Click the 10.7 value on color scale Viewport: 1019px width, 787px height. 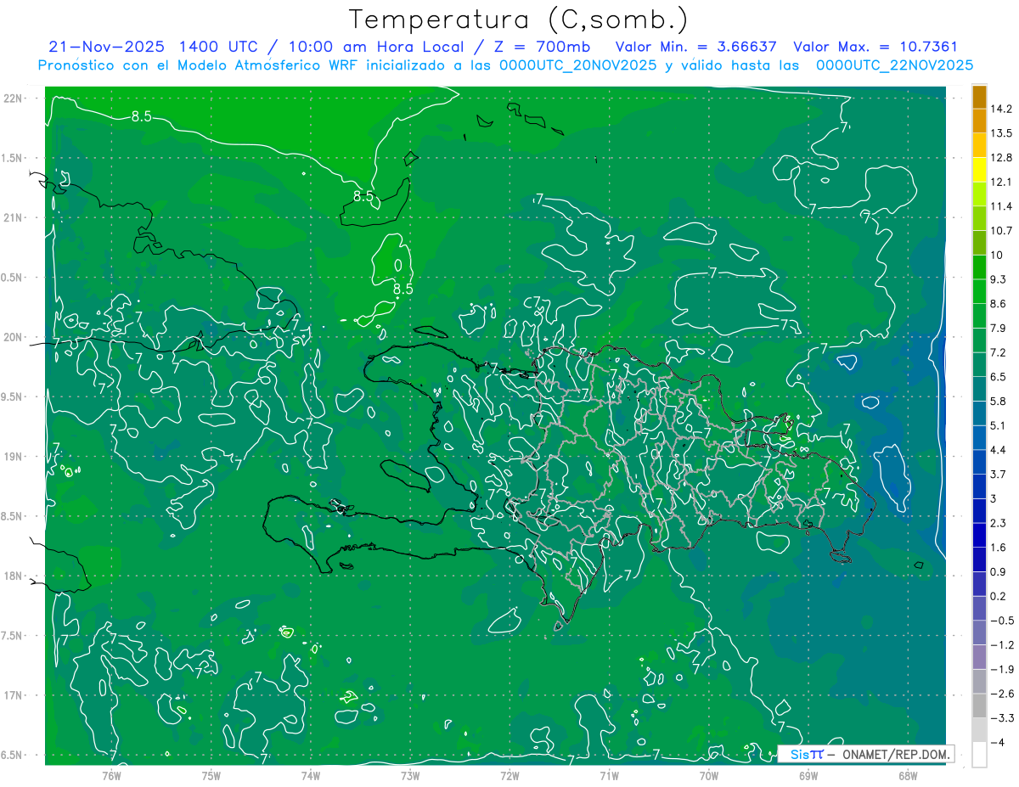[x=1002, y=231]
